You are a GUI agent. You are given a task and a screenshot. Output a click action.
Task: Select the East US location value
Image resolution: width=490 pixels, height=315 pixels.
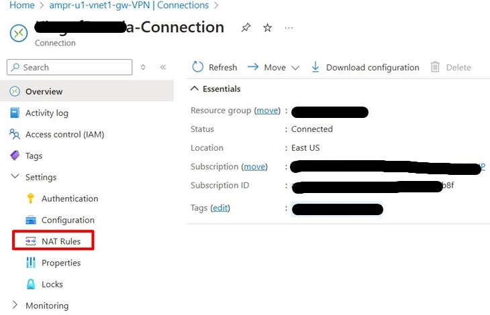tap(305, 147)
